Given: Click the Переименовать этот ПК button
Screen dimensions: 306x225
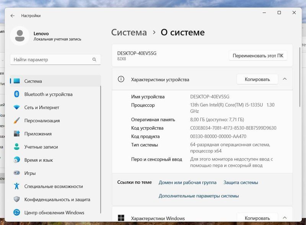Looking at the screenshot, I should (258, 56).
